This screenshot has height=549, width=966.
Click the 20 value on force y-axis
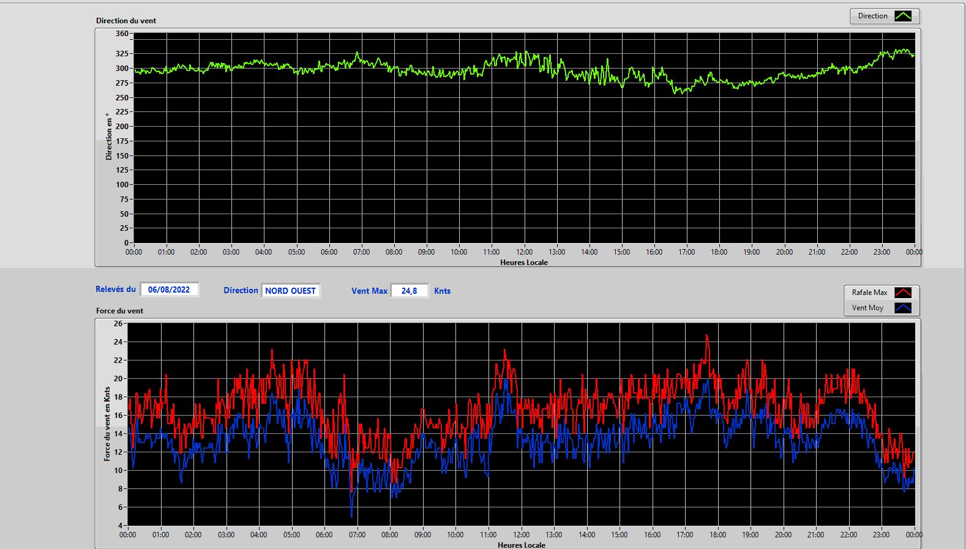pyautogui.click(x=118, y=379)
